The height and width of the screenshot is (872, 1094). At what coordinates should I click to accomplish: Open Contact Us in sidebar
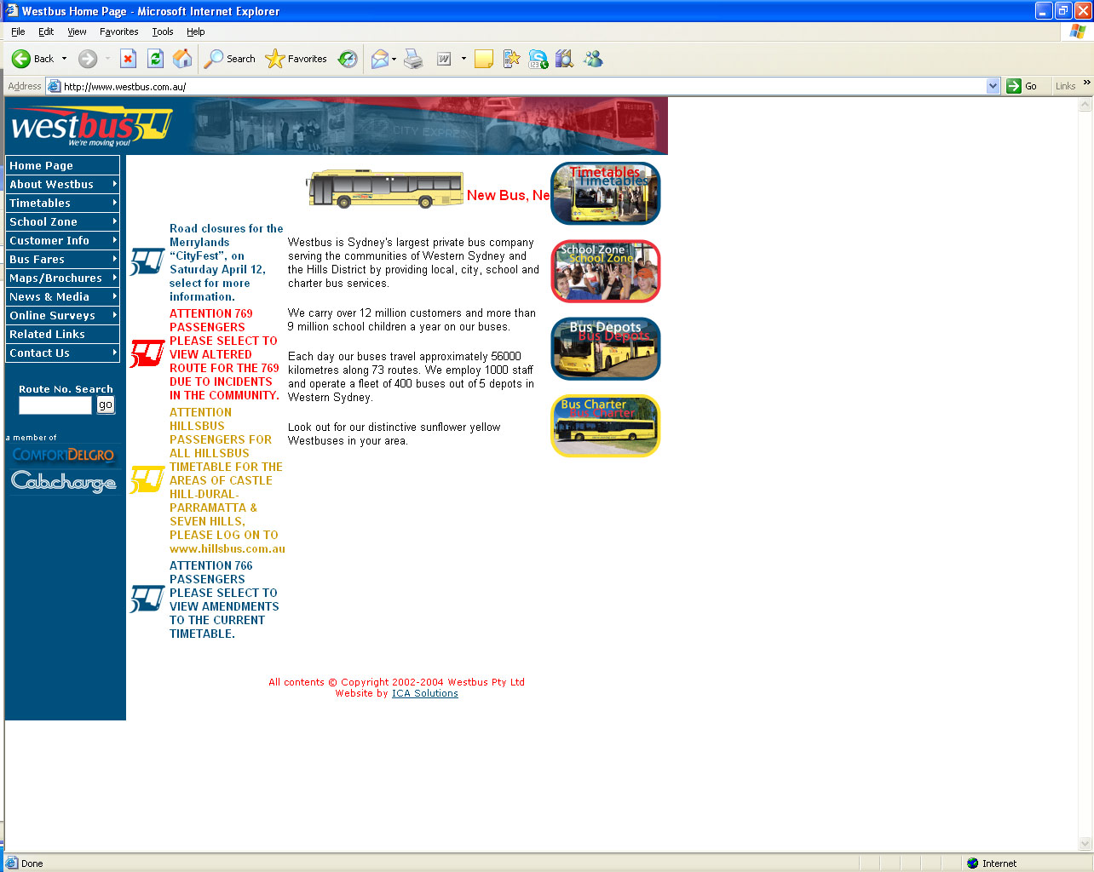(x=63, y=353)
